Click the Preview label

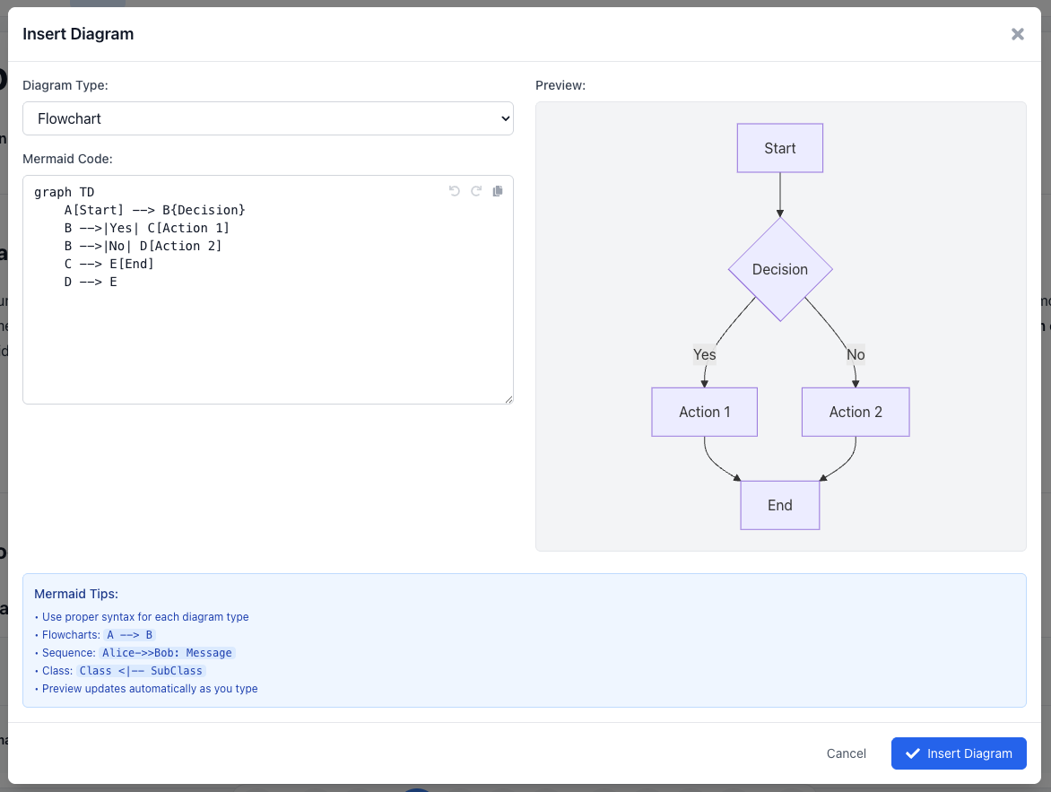(560, 85)
